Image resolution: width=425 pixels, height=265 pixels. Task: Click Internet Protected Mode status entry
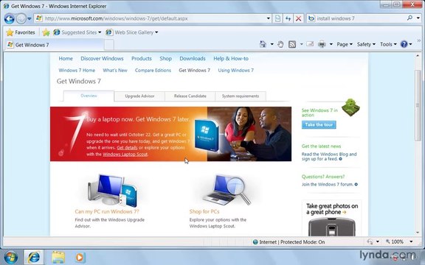(x=288, y=242)
